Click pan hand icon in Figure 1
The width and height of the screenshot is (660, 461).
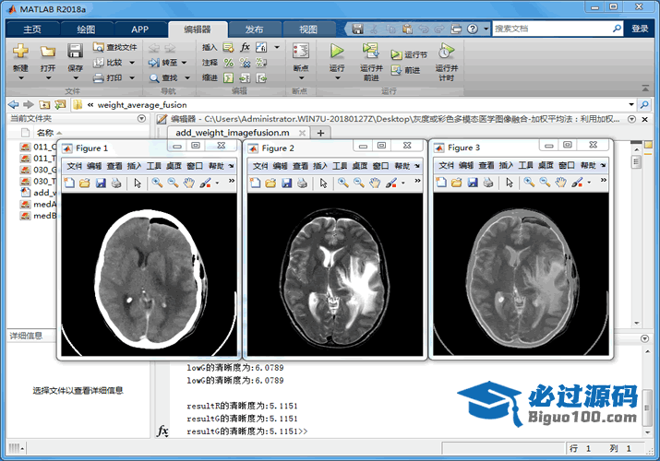coord(189,183)
